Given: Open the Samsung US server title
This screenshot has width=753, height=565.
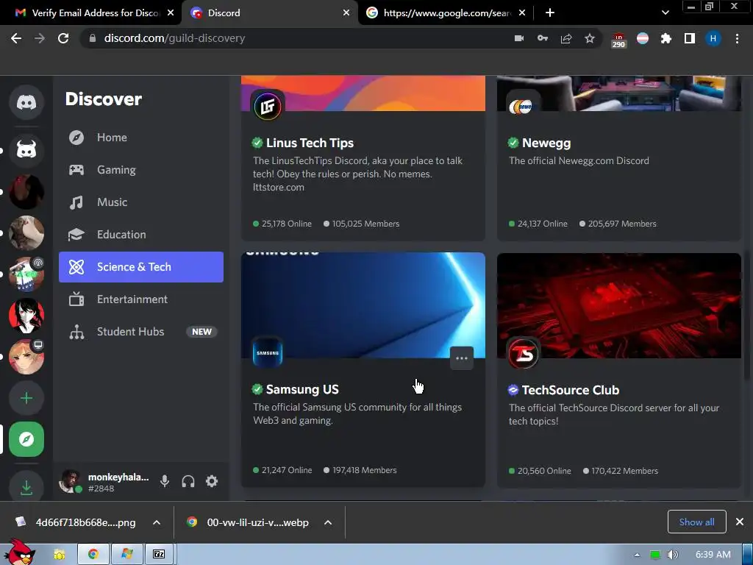Looking at the screenshot, I should tap(302, 389).
